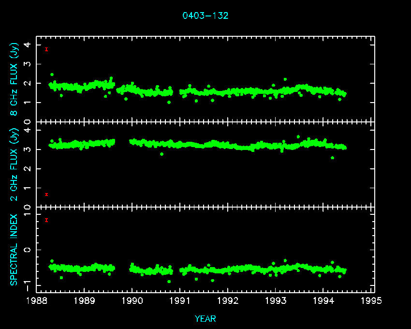
Task: Select the SPECTRAL INDEX axis label
Action: tap(15, 249)
